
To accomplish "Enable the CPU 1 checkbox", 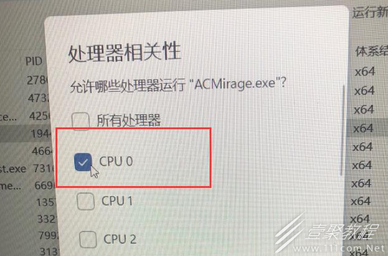I will (85, 202).
